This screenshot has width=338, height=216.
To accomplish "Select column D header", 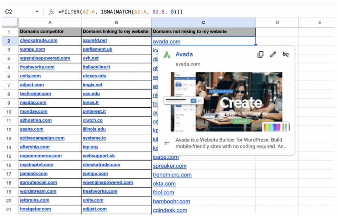I will pos(277,22).
